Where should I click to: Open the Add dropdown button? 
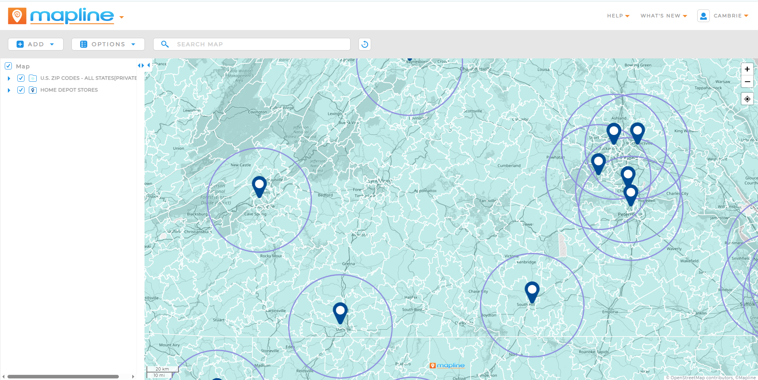point(36,44)
